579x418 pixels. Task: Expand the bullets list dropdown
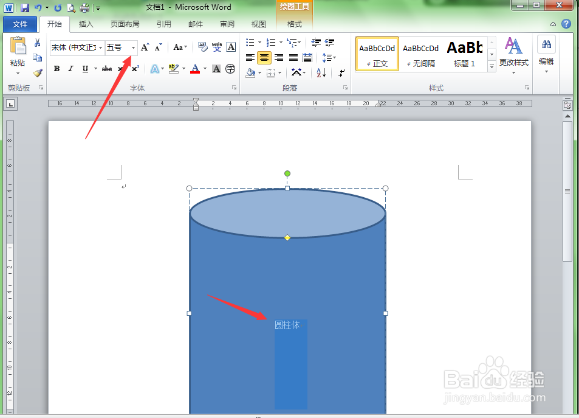(x=260, y=42)
